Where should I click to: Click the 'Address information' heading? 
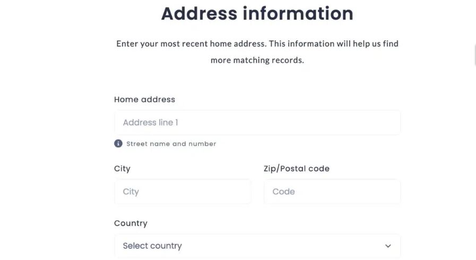point(257,14)
